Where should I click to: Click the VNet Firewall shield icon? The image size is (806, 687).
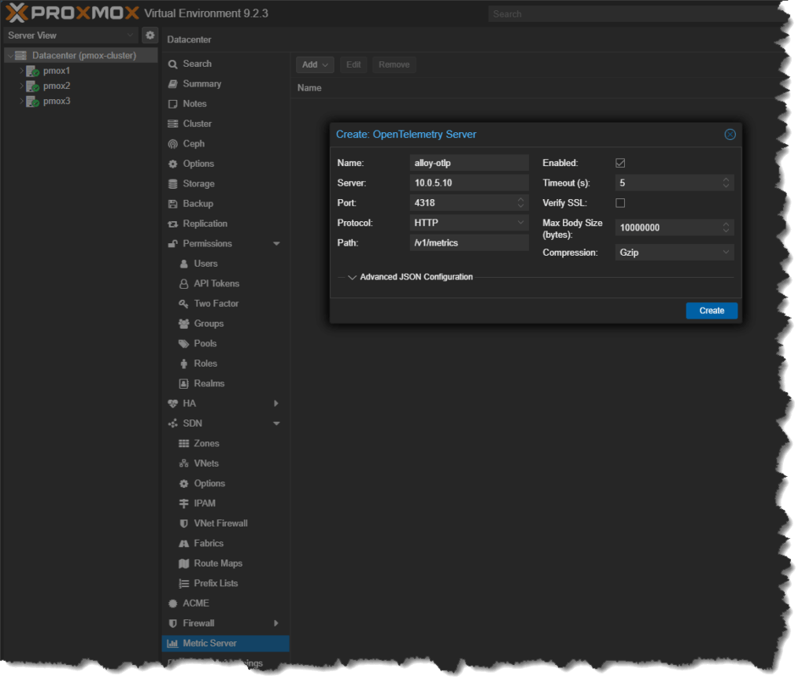183,523
